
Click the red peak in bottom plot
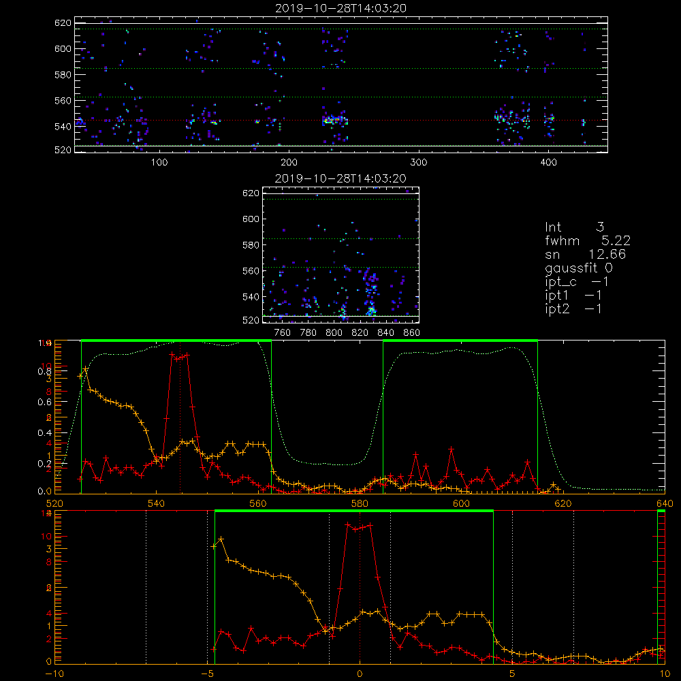(359, 527)
